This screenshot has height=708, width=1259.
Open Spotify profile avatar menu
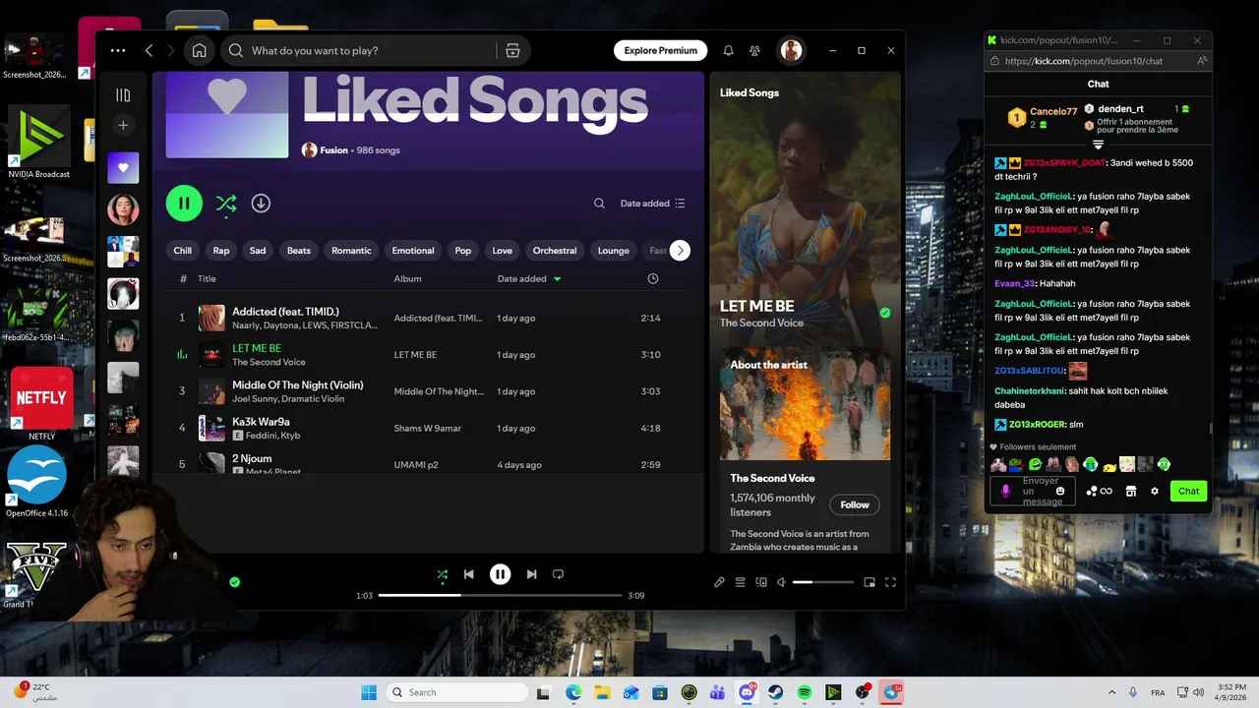(x=791, y=50)
